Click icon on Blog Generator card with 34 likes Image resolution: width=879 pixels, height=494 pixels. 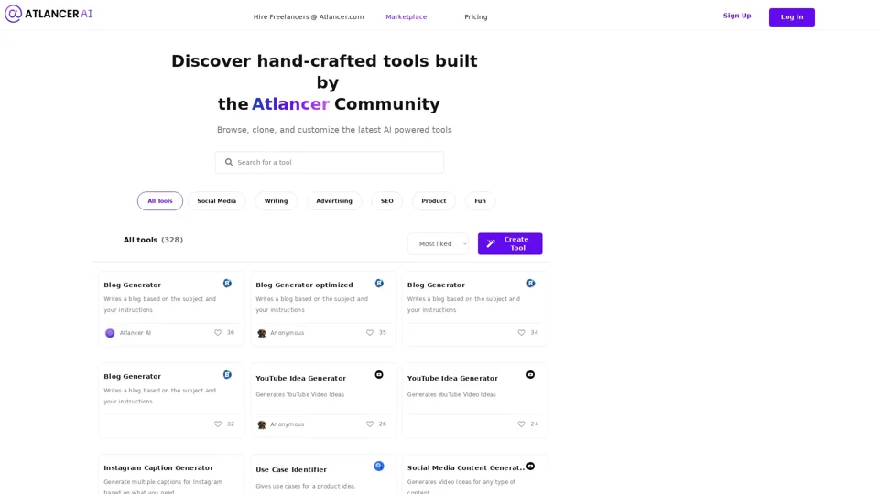tap(530, 284)
